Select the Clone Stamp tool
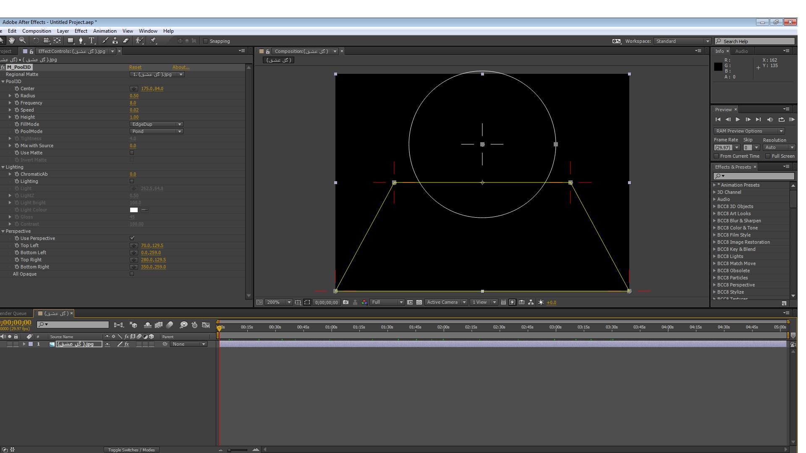The width and height of the screenshot is (806, 453). click(115, 41)
